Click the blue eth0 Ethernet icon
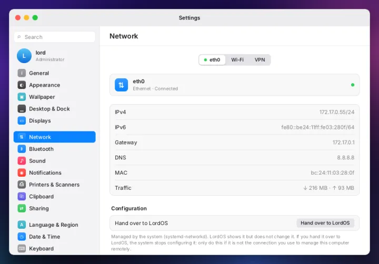The width and height of the screenshot is (379, 264). [x=122, y=85]
